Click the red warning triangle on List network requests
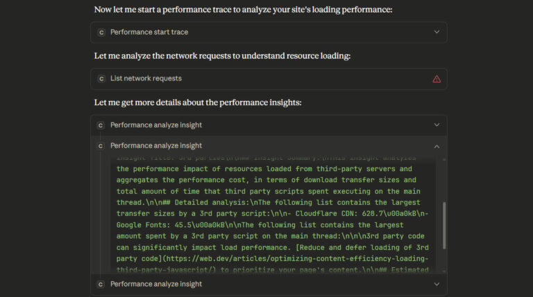The height and width of the screenshot is (297, 533). (437, 79)
